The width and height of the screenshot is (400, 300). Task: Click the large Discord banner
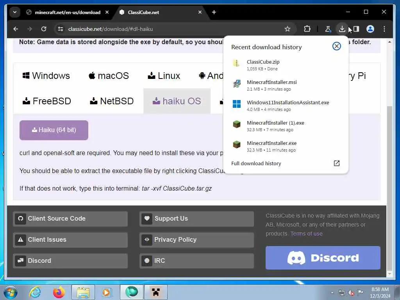coord(323,258)
